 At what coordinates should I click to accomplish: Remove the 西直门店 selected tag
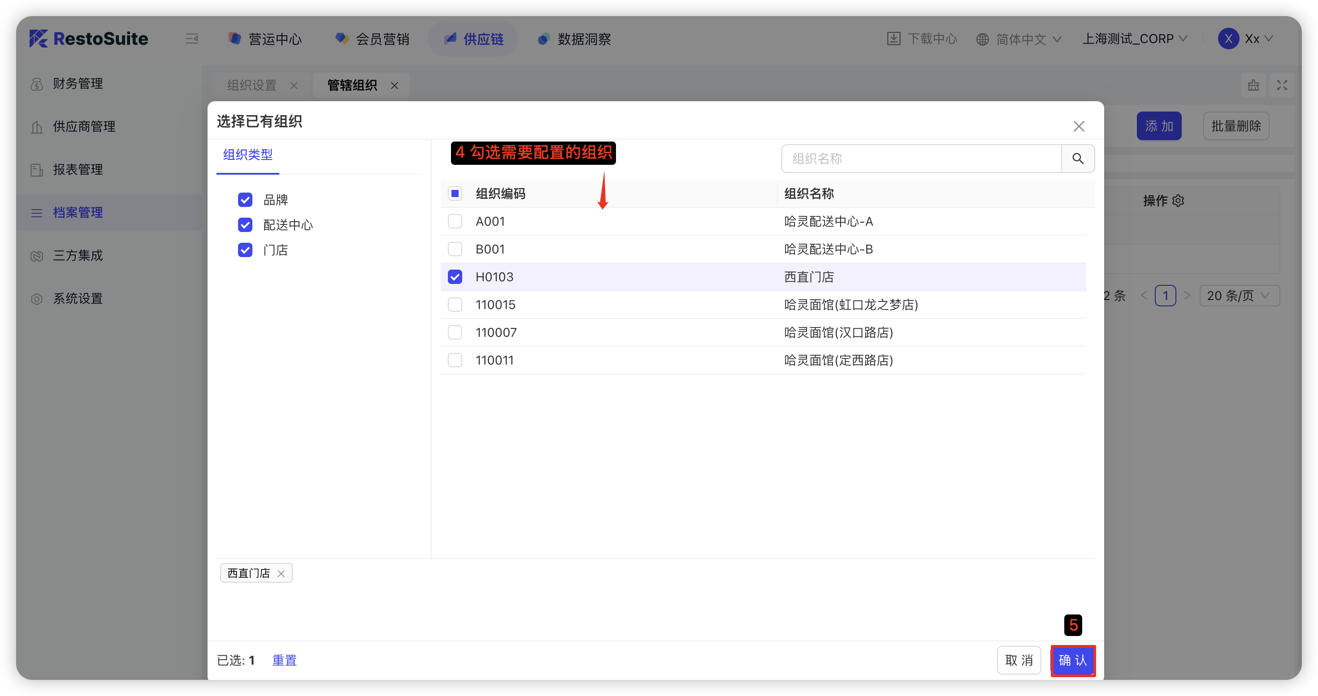[x=281, y=573]
